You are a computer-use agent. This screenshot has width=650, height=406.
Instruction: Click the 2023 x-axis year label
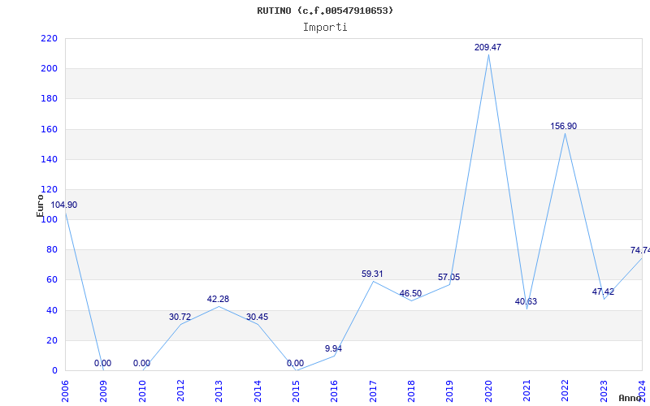click(x=604, y=391)
